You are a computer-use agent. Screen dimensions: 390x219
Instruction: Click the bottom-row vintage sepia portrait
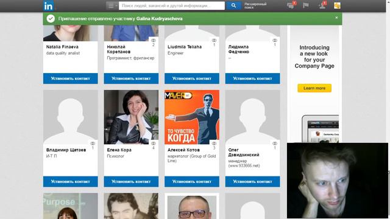131,206
